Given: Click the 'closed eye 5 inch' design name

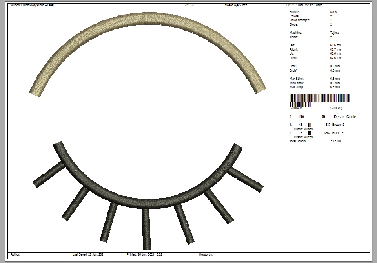Looking at the screenshot, I should (236, 5).
